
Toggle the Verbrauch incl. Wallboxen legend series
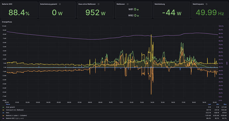pos(15,110)
